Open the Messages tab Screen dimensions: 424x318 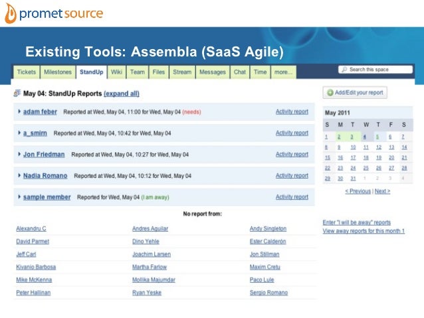213,72
